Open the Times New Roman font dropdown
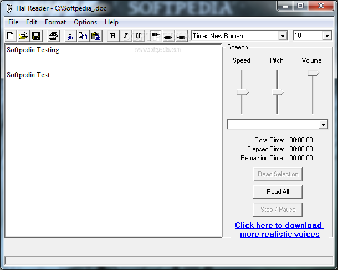 pos(283,36)
